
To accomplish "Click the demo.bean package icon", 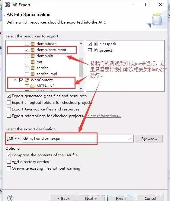I will pyautogui.click(x=33, y=44).
